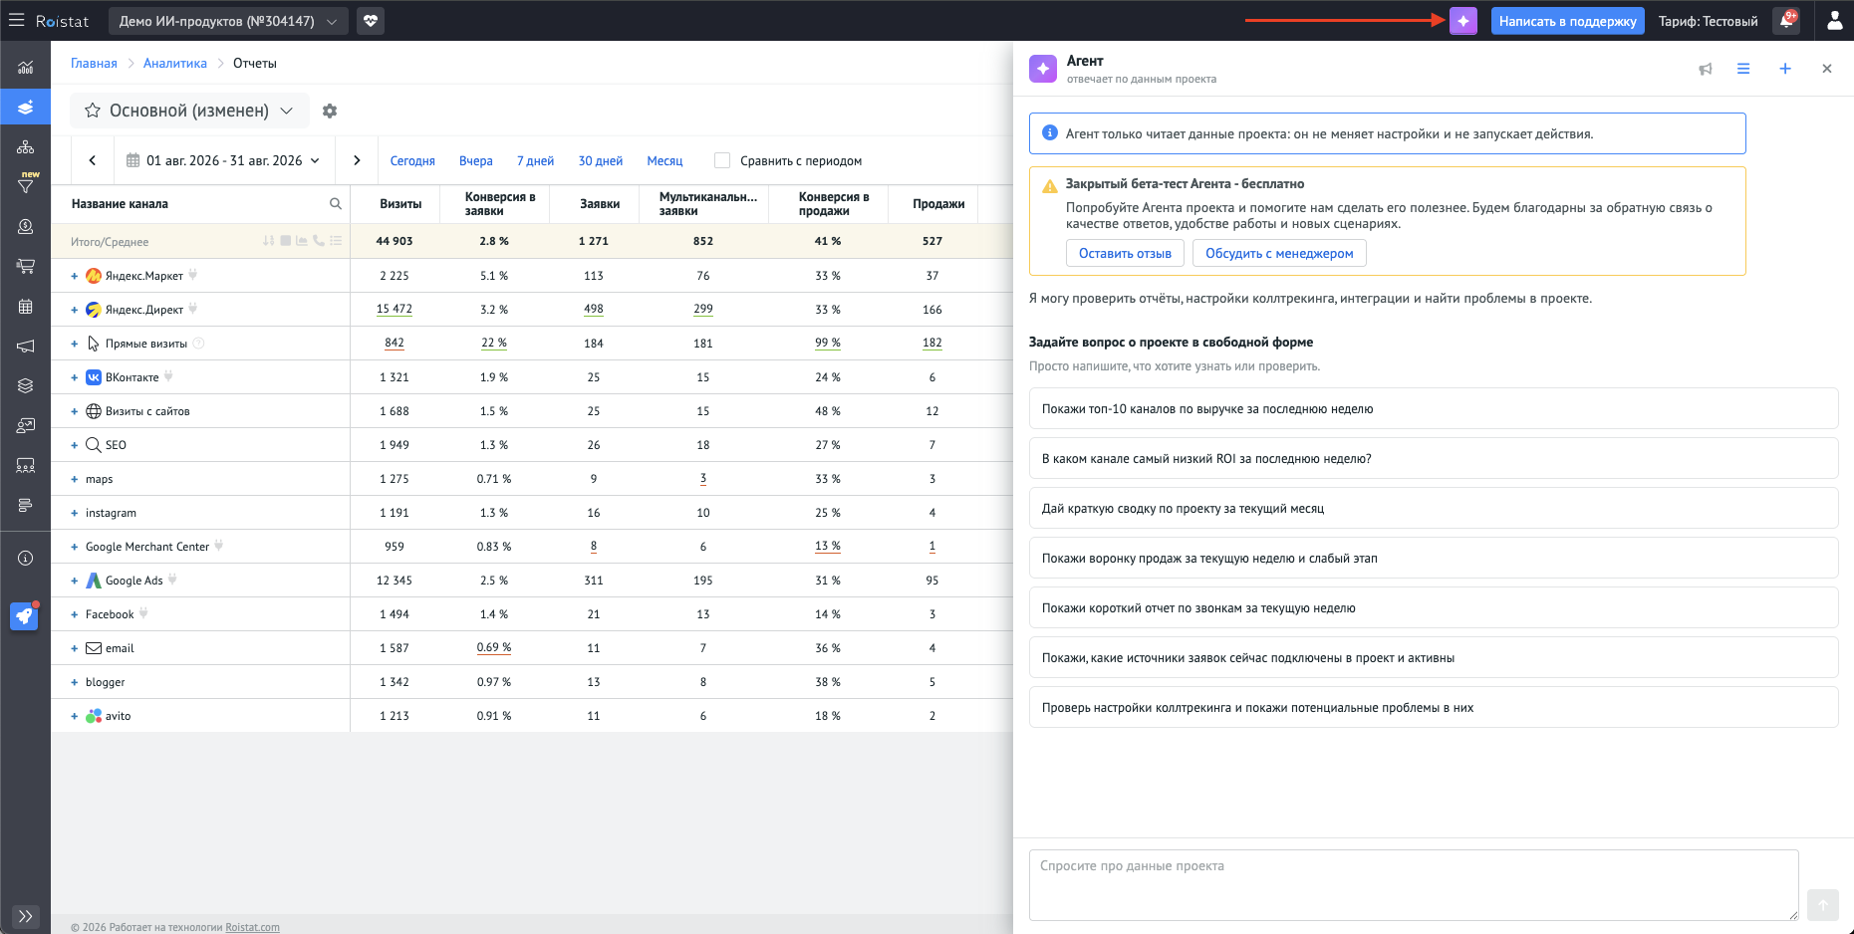The width and height of the screenshot is (1854, 934).
Task: Open agent chat history list icon
Action: point(1743,69)
